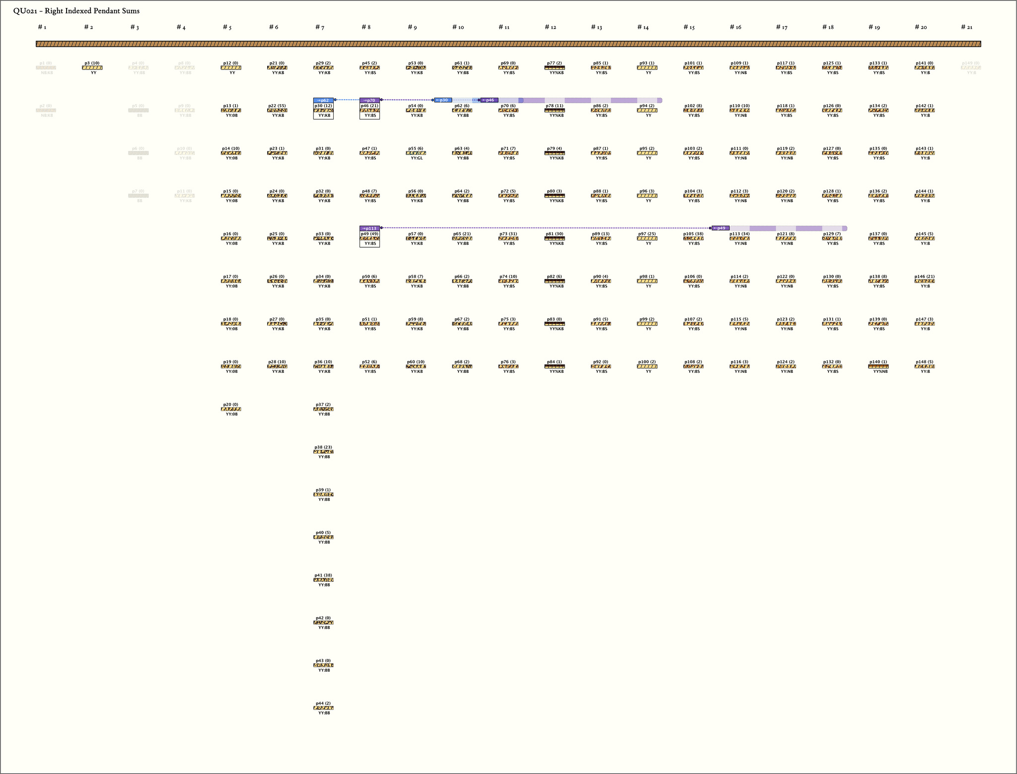
Task: Click the '# 7' column header
Action: pos(320,27)
